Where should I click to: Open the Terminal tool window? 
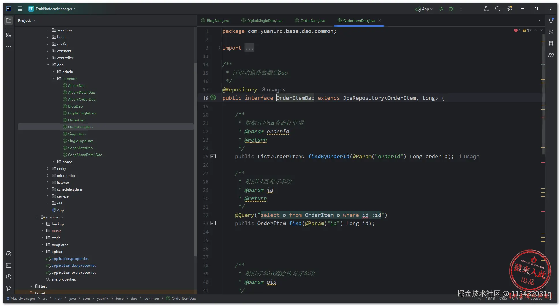9,265
